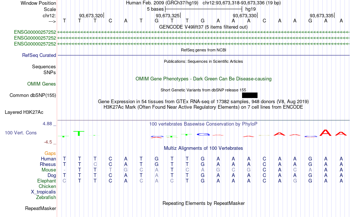Viewport: 350px width, 217px height.
Task: Click the faded A in the Dog row
Action: (x=157, y=176)
